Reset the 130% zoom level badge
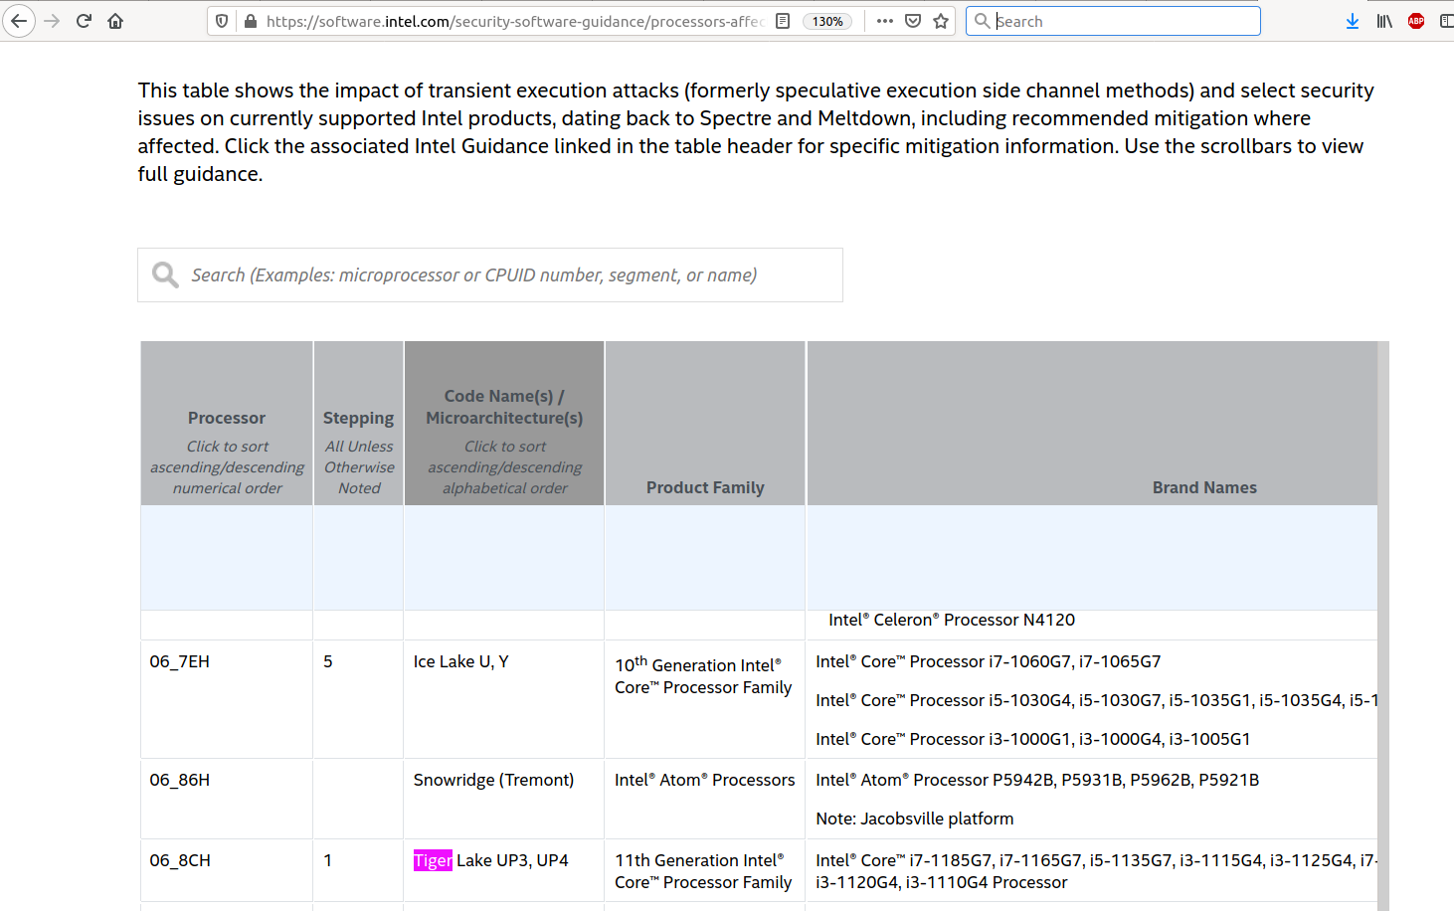This screenshot has width=1454, height=911. (x=827, y=21)
